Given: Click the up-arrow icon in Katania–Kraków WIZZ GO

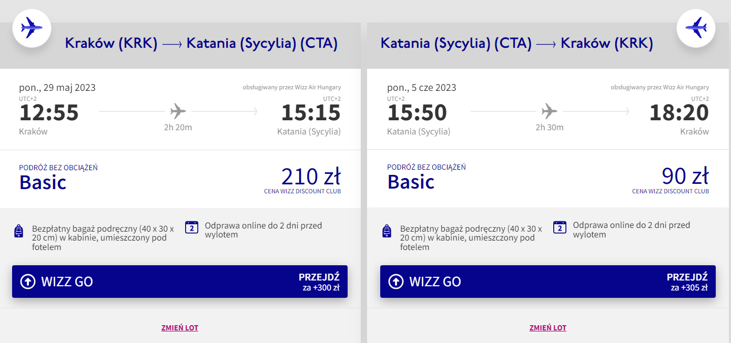Looking at the screenshot, I should point(396,282).
